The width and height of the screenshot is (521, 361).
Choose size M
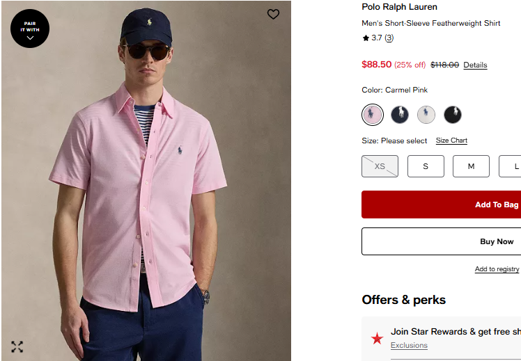471,166
